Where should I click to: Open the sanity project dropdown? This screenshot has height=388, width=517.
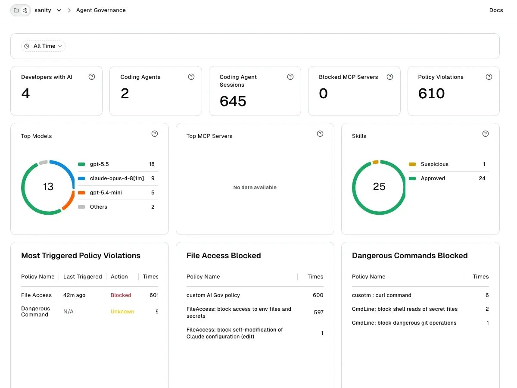(x=48, y=10)
